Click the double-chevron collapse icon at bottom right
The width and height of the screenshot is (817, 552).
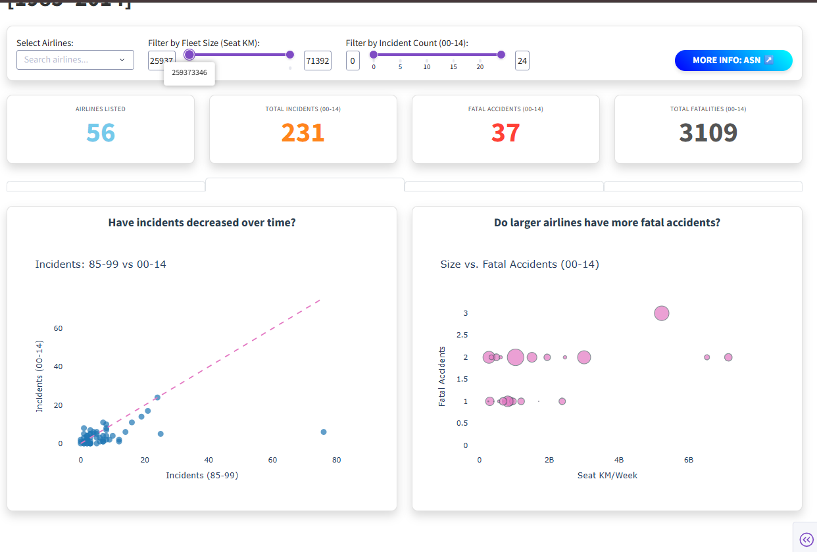(806, 539)
